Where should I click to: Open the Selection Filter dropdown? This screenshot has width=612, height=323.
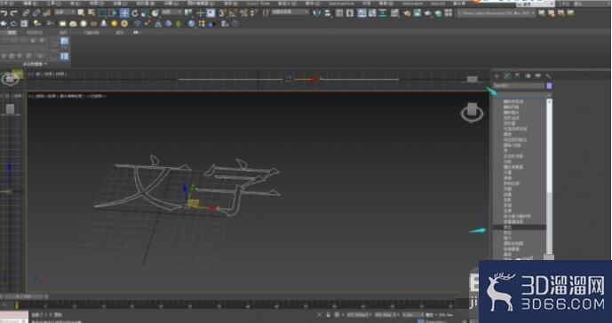tap(65, 12)
